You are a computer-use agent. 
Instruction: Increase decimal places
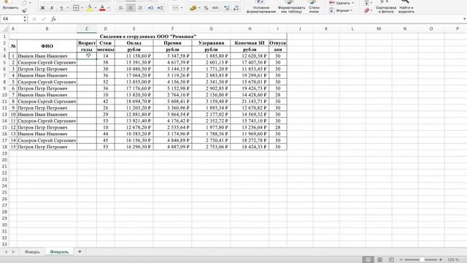[x=227, y=8]
